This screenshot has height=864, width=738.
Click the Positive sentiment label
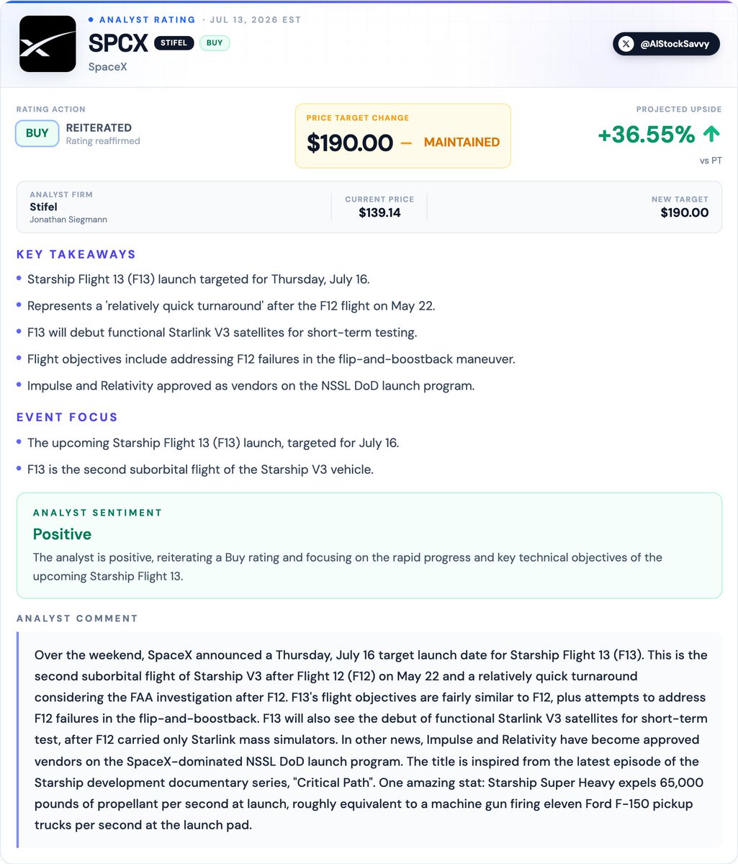click(x=62, y=534)
